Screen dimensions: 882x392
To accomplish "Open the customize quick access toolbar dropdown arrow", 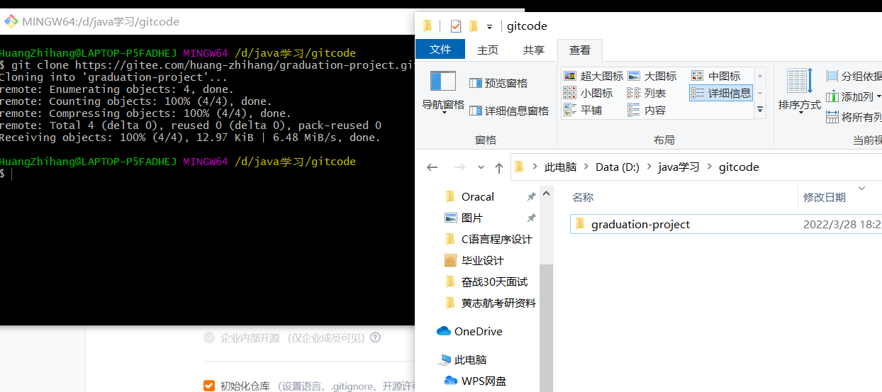I will click(x=489, y=27).
